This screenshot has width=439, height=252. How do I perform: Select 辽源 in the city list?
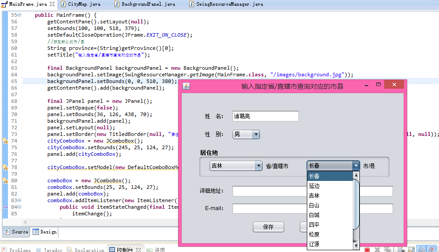[330, 244]
